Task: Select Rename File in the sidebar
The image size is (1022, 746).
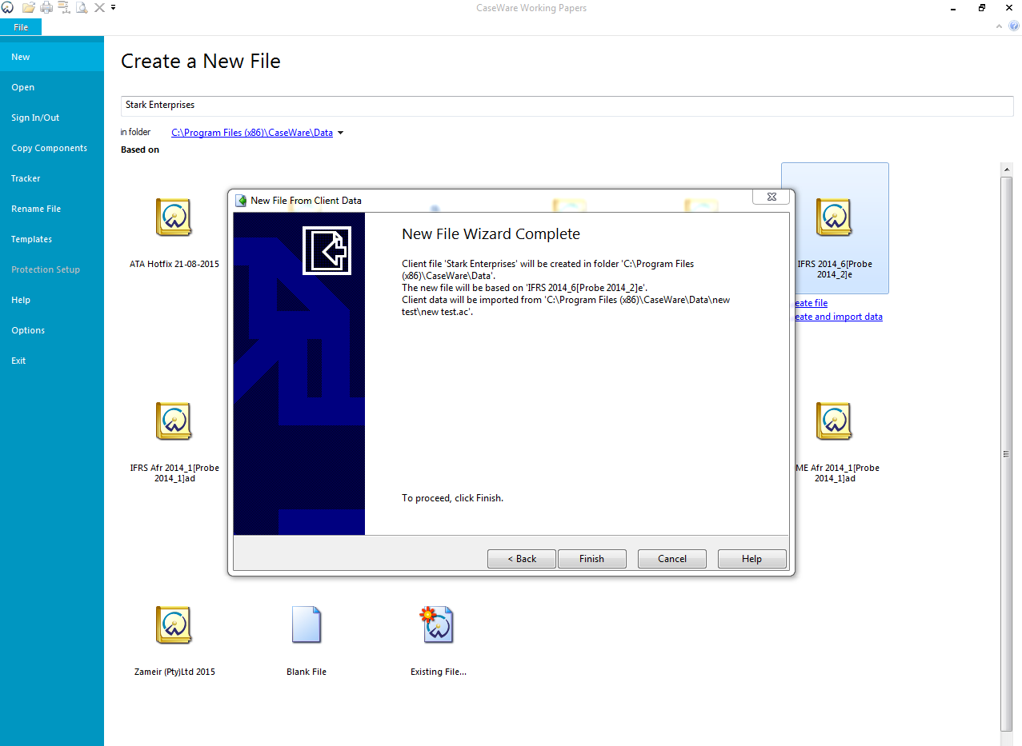Action: (x=52, y=209)
